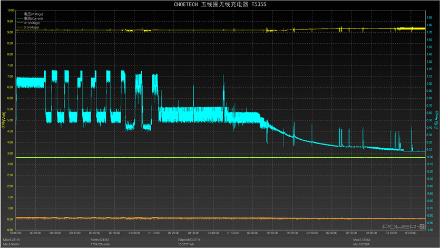Click the 01:00:00 time axis label
440x248 pixels.
[134, 233]
